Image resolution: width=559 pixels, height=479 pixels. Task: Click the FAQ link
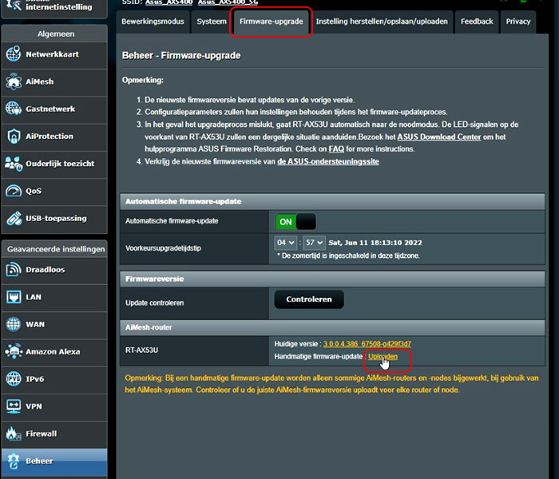pos(336,149)
